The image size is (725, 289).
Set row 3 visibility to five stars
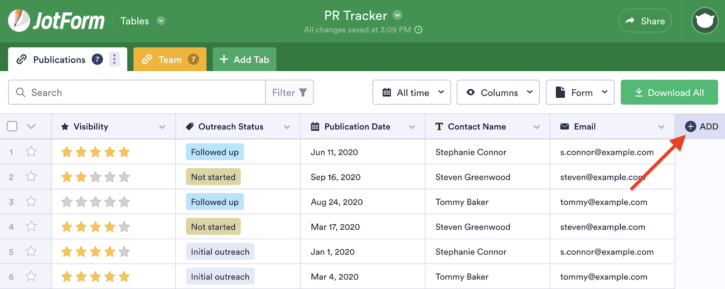(x=124, y=202)
